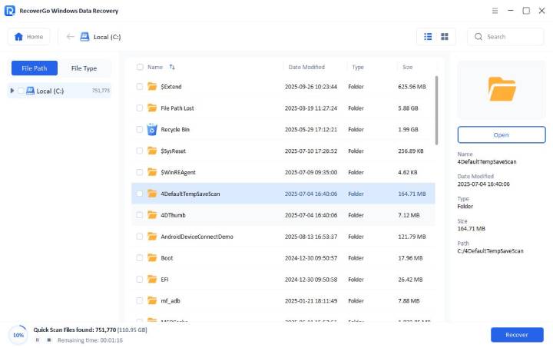Switch to list view layout
Viewport: 553px width, 348px height.
pyautogui.click(x=428, y=37)
